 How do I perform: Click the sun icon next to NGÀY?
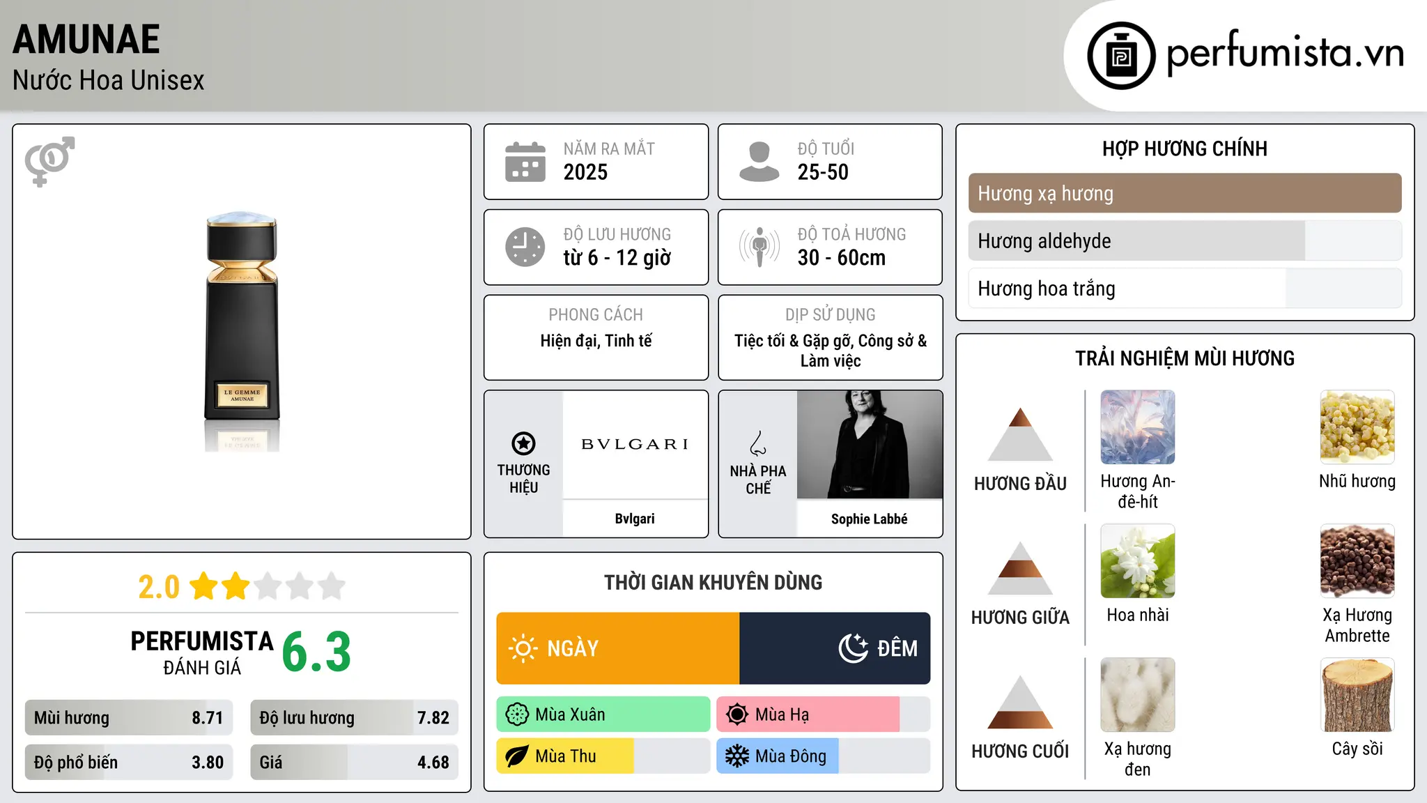[523, 648]
